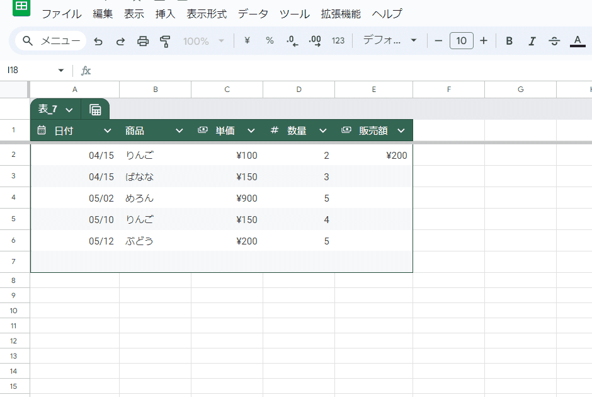
Task: Click the font size box showing 10
Action: pyautogui.click(x=462, y=40)
